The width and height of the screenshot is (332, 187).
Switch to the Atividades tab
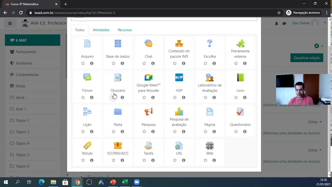[101, 30]
